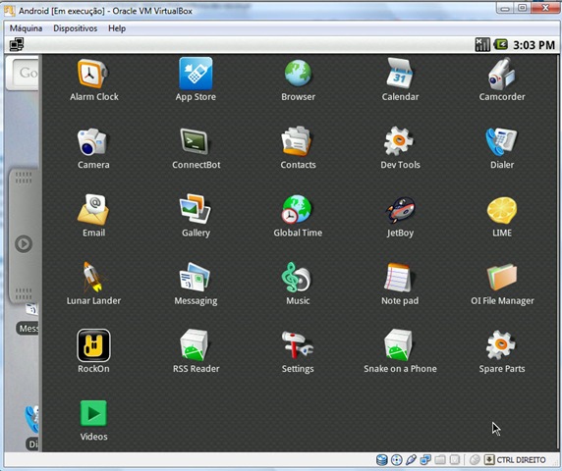Screen dimensions: 562x471
Task: Click the battery status icon
Action: pos(501,44)
